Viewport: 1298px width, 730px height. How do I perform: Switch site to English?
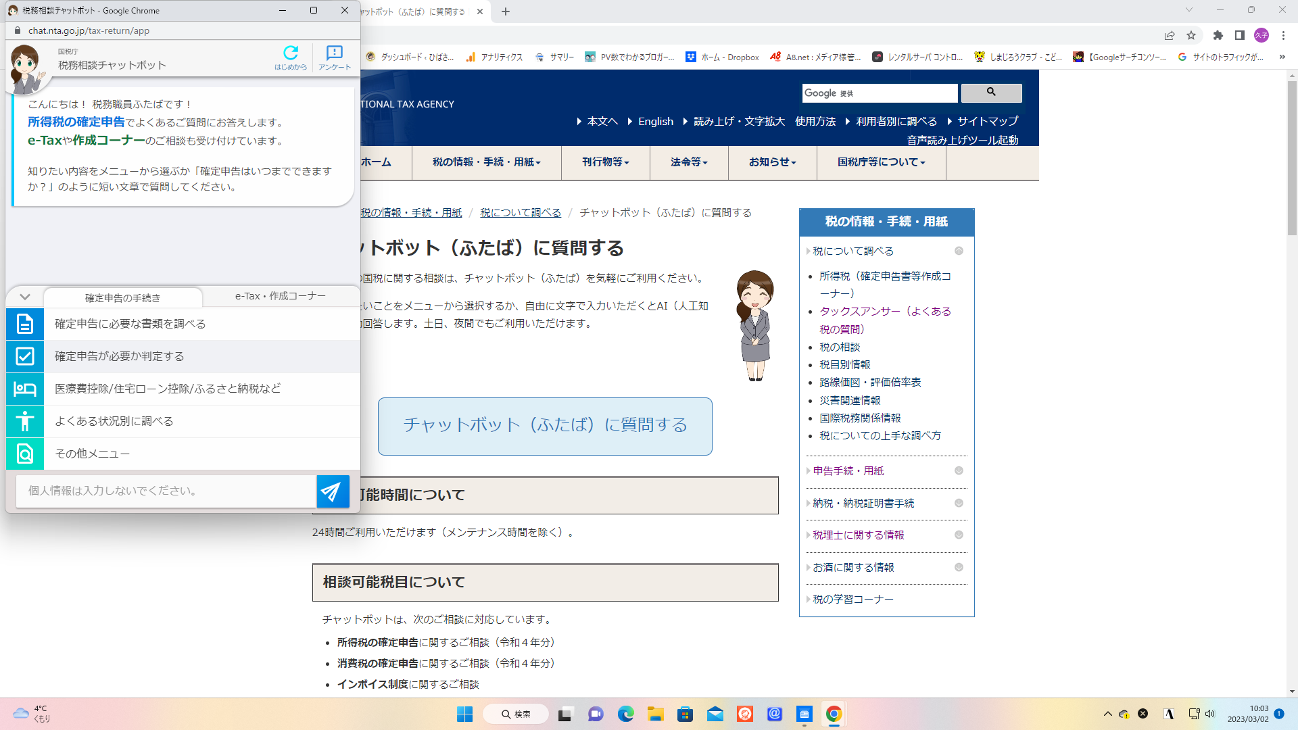pyautogui.click(x=656, y=122)
